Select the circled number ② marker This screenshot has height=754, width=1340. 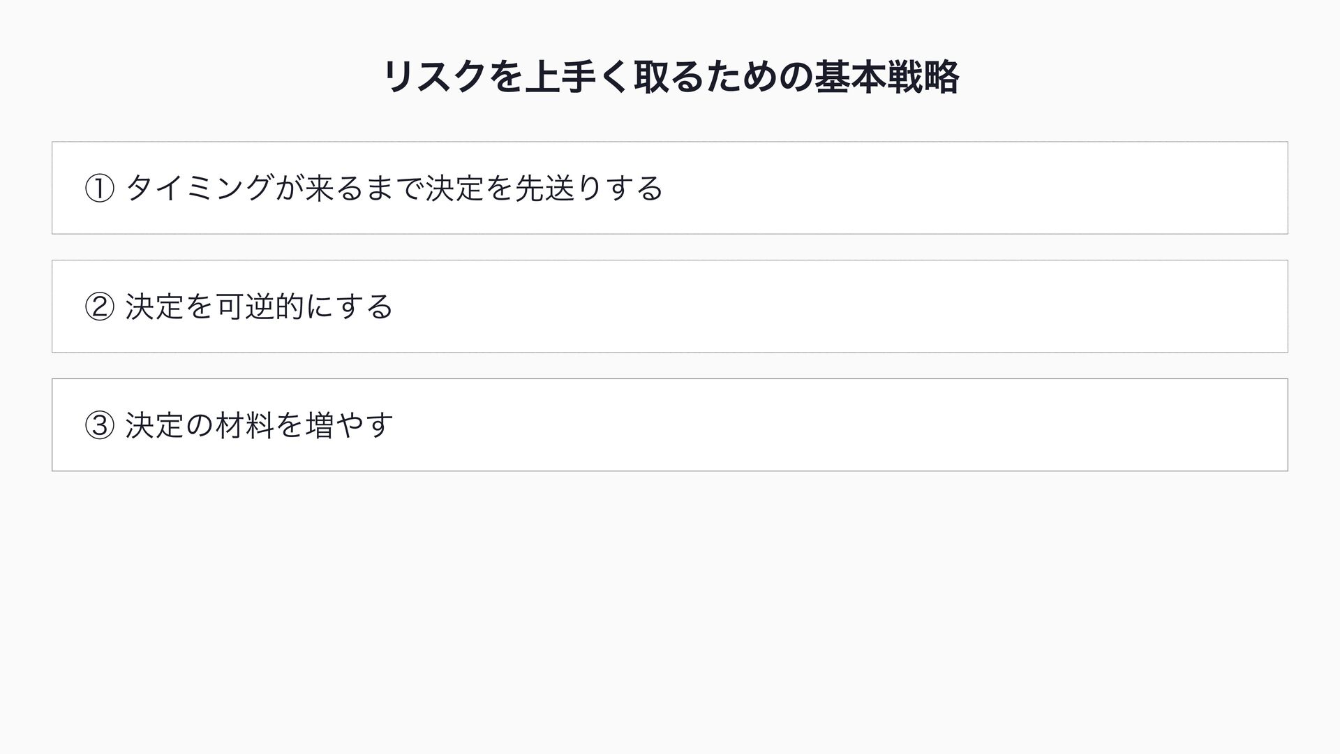pos(98,307)
